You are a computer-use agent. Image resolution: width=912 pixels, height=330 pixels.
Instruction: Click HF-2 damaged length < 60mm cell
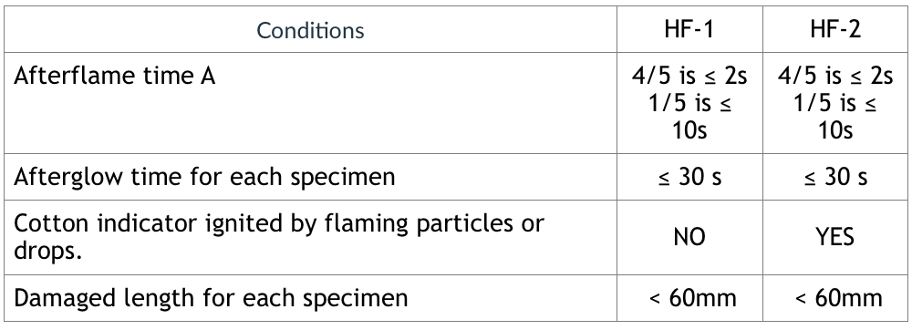(835, 298)
